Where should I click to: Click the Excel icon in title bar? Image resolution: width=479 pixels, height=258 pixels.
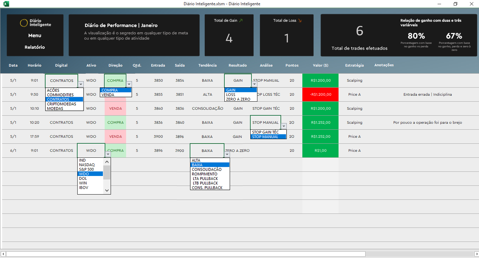6,4
